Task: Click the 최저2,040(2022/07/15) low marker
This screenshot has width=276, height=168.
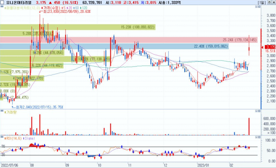Action: tap(37, 107)
